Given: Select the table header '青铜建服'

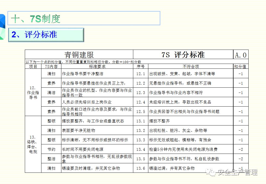Looking at the screenshot, I should click(x=79, y=55).
